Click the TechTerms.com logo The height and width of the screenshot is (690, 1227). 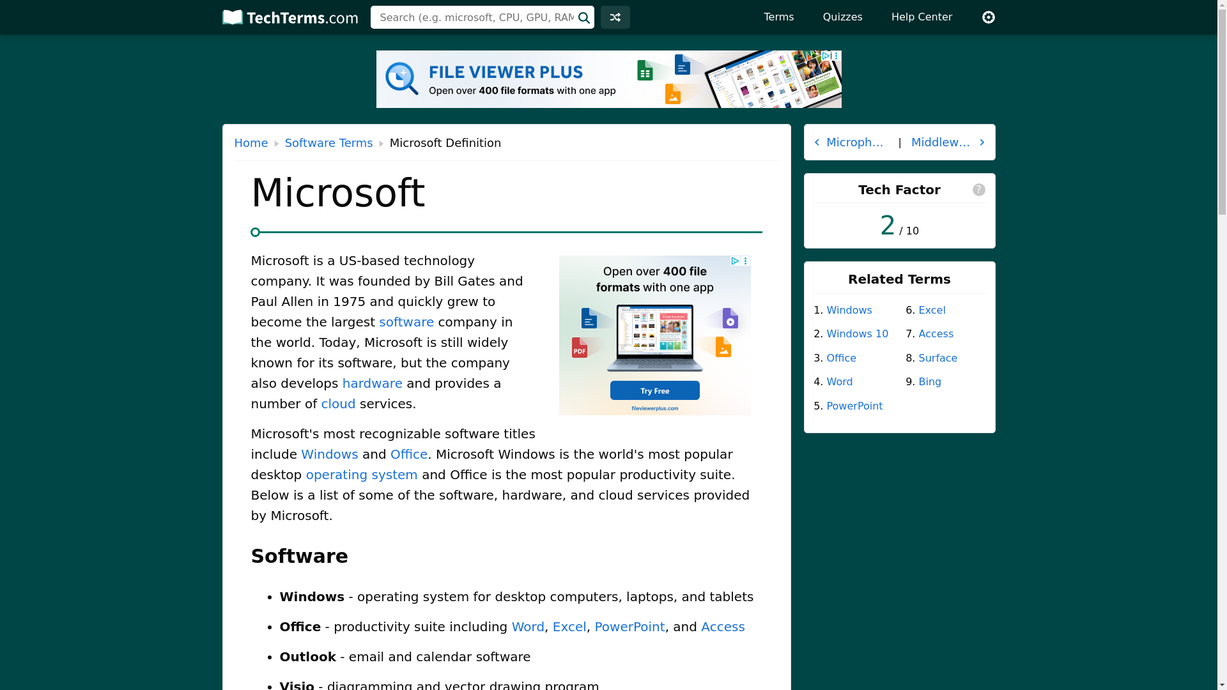[289, 17]
